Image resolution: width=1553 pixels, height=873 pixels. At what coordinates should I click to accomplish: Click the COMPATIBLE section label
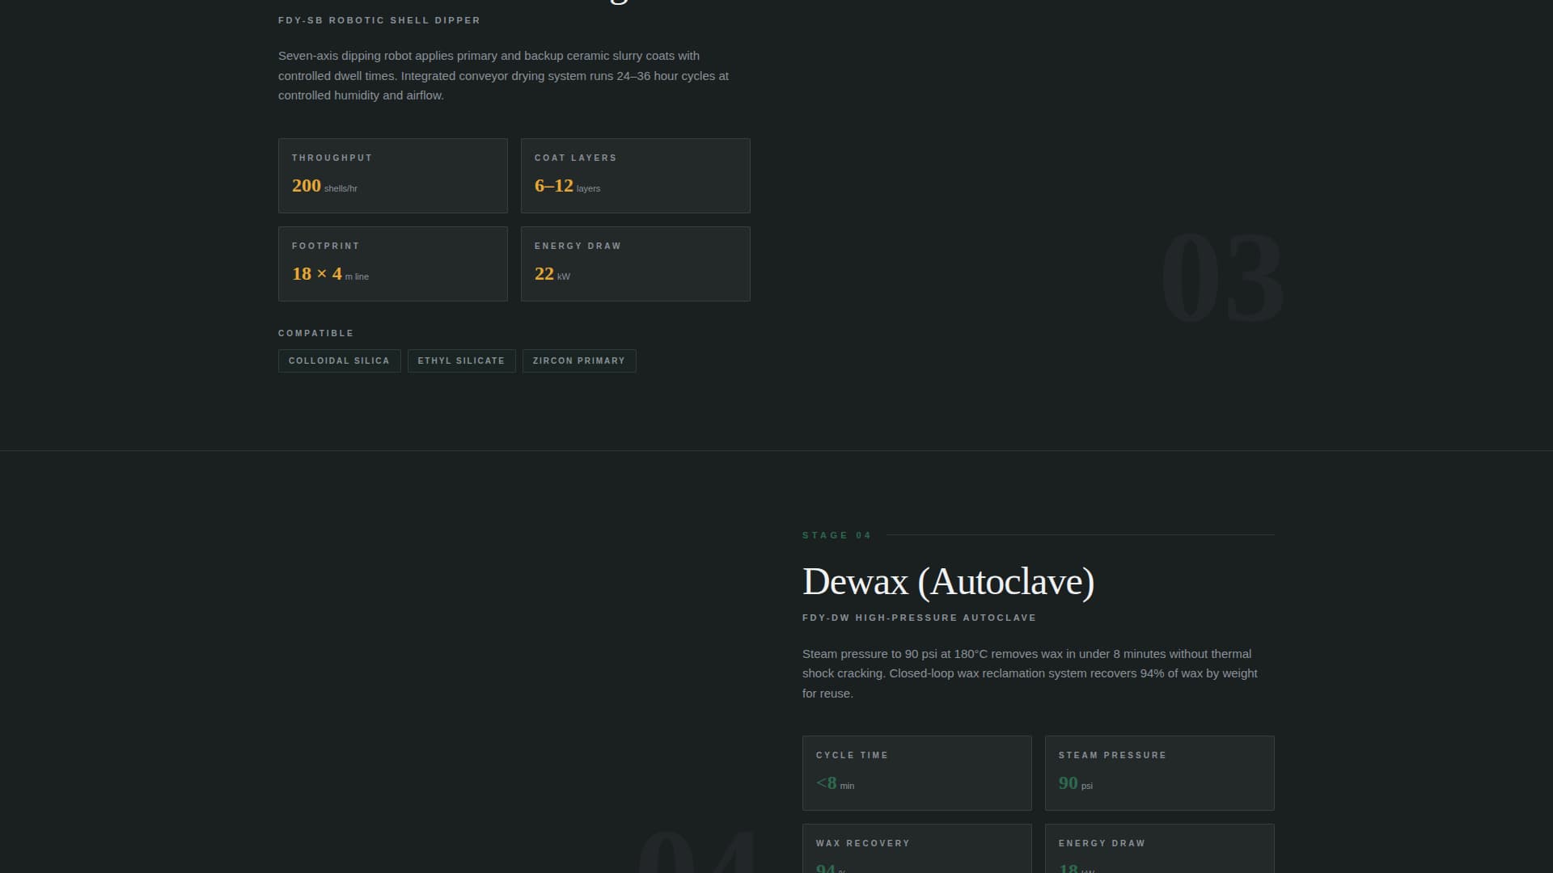[315, 332]
